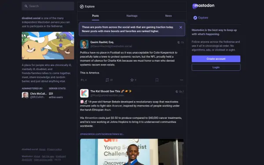The height and width of the screenshot is (165, 264).
Task: Open the more options menu on Qasim Rashid's post
Action: pyautogui.click(x=181, y=80)
